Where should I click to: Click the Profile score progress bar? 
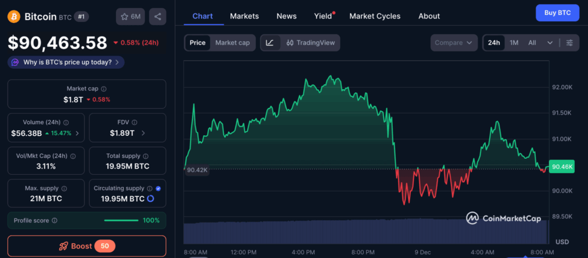[x=121, y=220]
